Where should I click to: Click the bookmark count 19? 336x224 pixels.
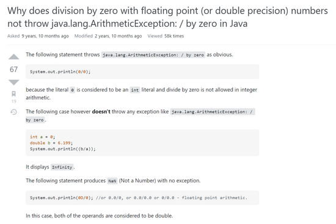13,101
